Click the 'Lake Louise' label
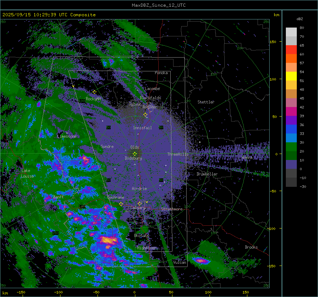This screenshot has width=318, height=297. pos(27,173)
